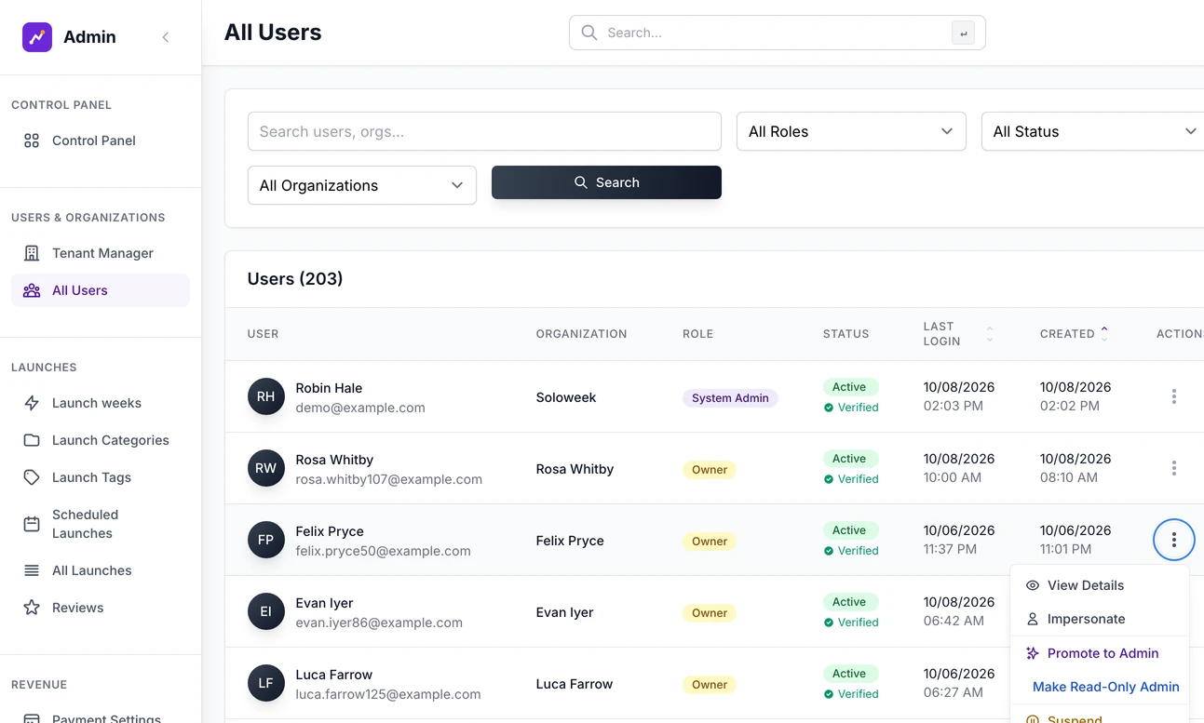Click the Control Panel grid icon
The image size is (1204, 723).
32,141
